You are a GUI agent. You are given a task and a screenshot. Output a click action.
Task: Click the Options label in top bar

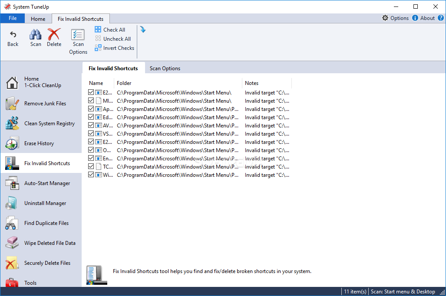point(400,18)
